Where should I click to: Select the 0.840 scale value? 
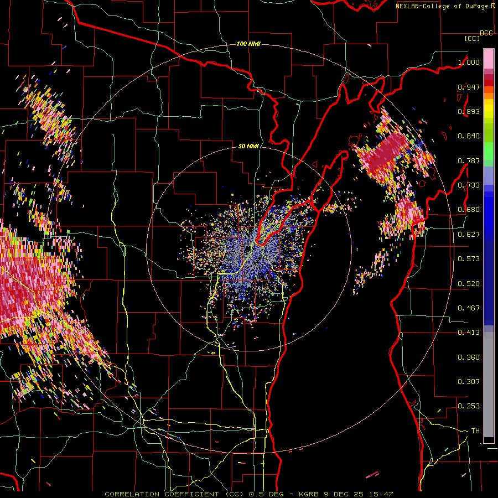[469, 136]
